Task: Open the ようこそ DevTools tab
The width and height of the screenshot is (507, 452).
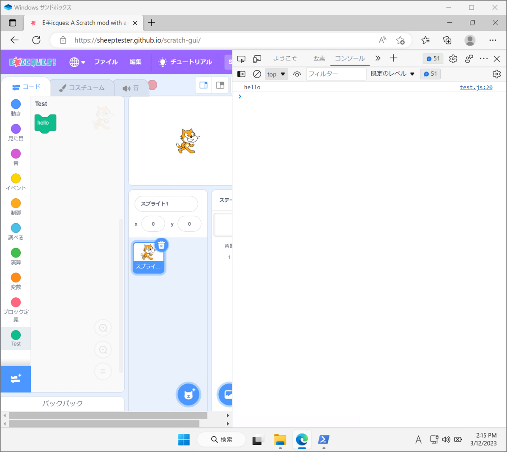Action: tap(285, 58)
